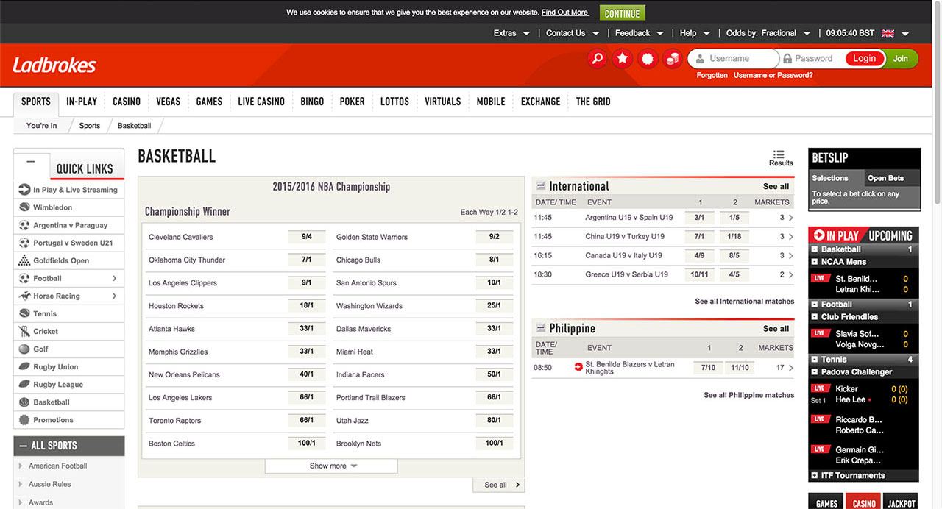Click the page vertical scrollbar
The height and width of the screenshot is (509, 942).
coord(936,103)
